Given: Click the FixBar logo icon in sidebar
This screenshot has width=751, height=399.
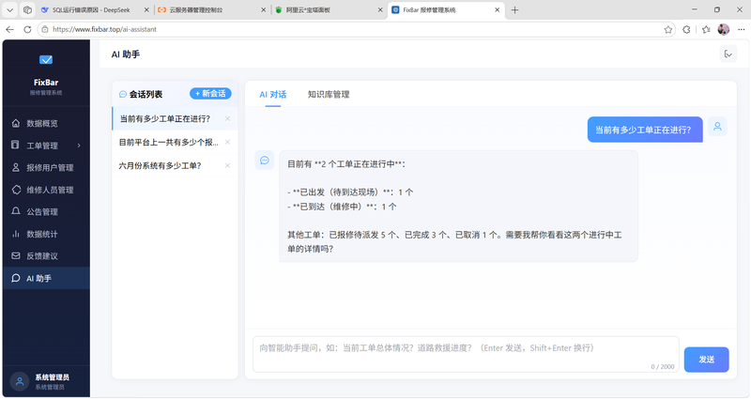Looking at the screenshot, I should coord(46,60).
